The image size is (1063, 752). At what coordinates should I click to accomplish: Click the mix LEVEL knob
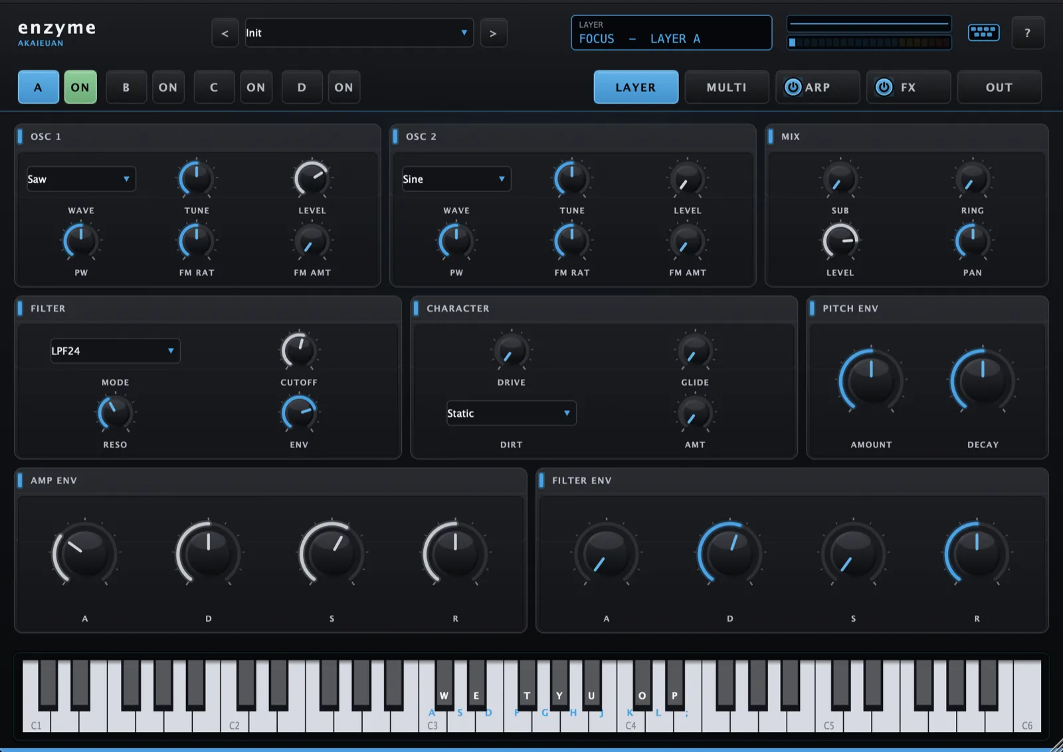pos(840,241)
